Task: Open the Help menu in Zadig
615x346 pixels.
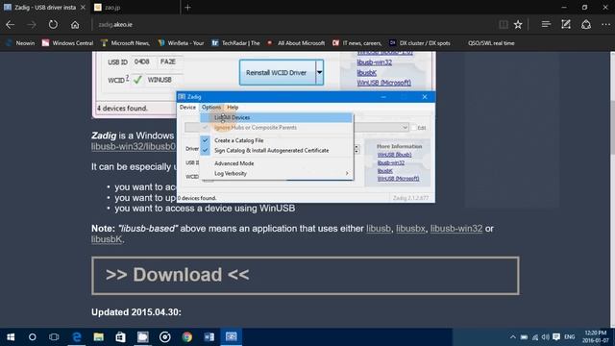Action: point(233,107)
